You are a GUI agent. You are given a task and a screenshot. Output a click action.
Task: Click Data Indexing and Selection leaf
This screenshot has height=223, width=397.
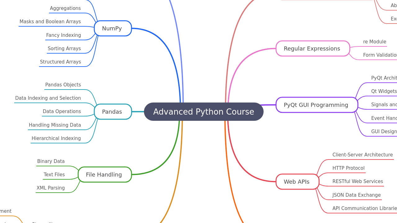coord(48,98)
